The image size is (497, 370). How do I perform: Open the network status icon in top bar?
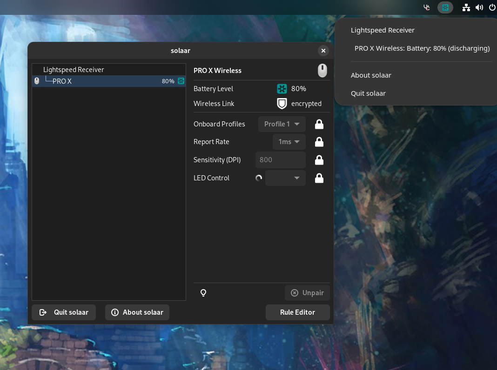click(x=466, y=7)
